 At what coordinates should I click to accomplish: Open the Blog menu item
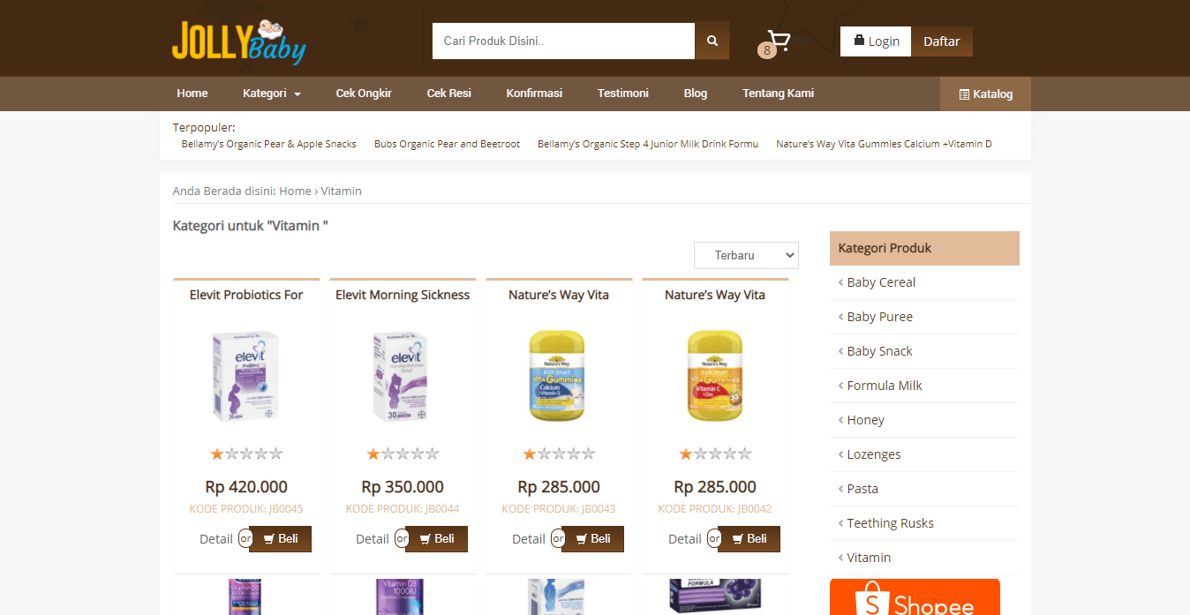click(x=696, y=94)
